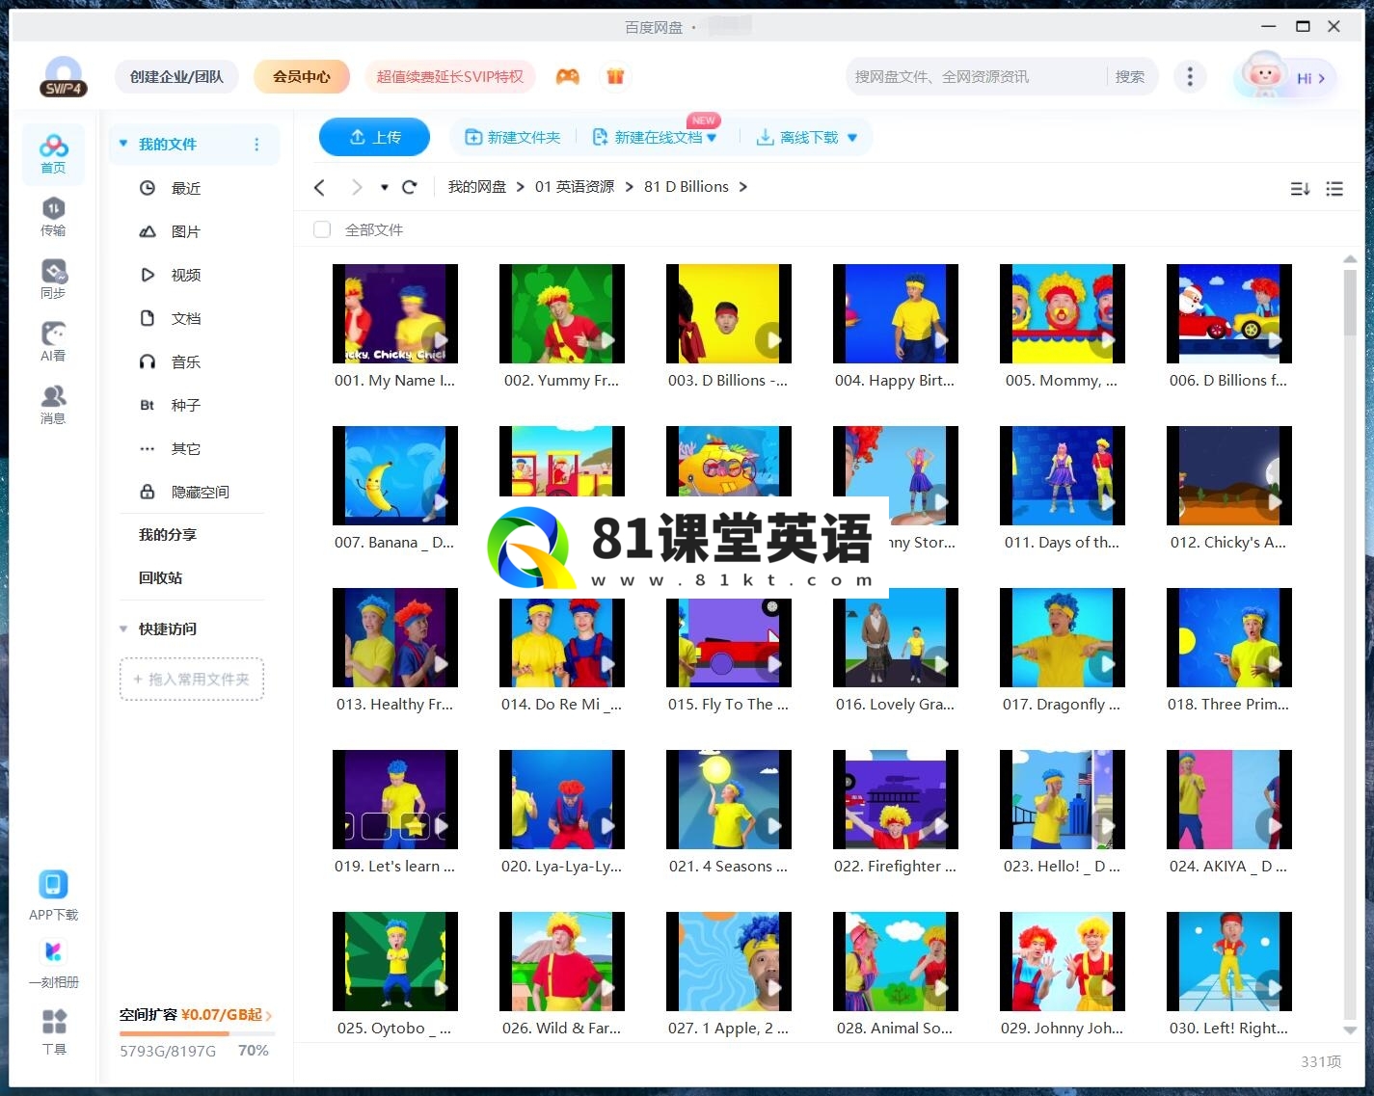
Task: Click the storage usage progress bar
Action: pos(197,1033)
